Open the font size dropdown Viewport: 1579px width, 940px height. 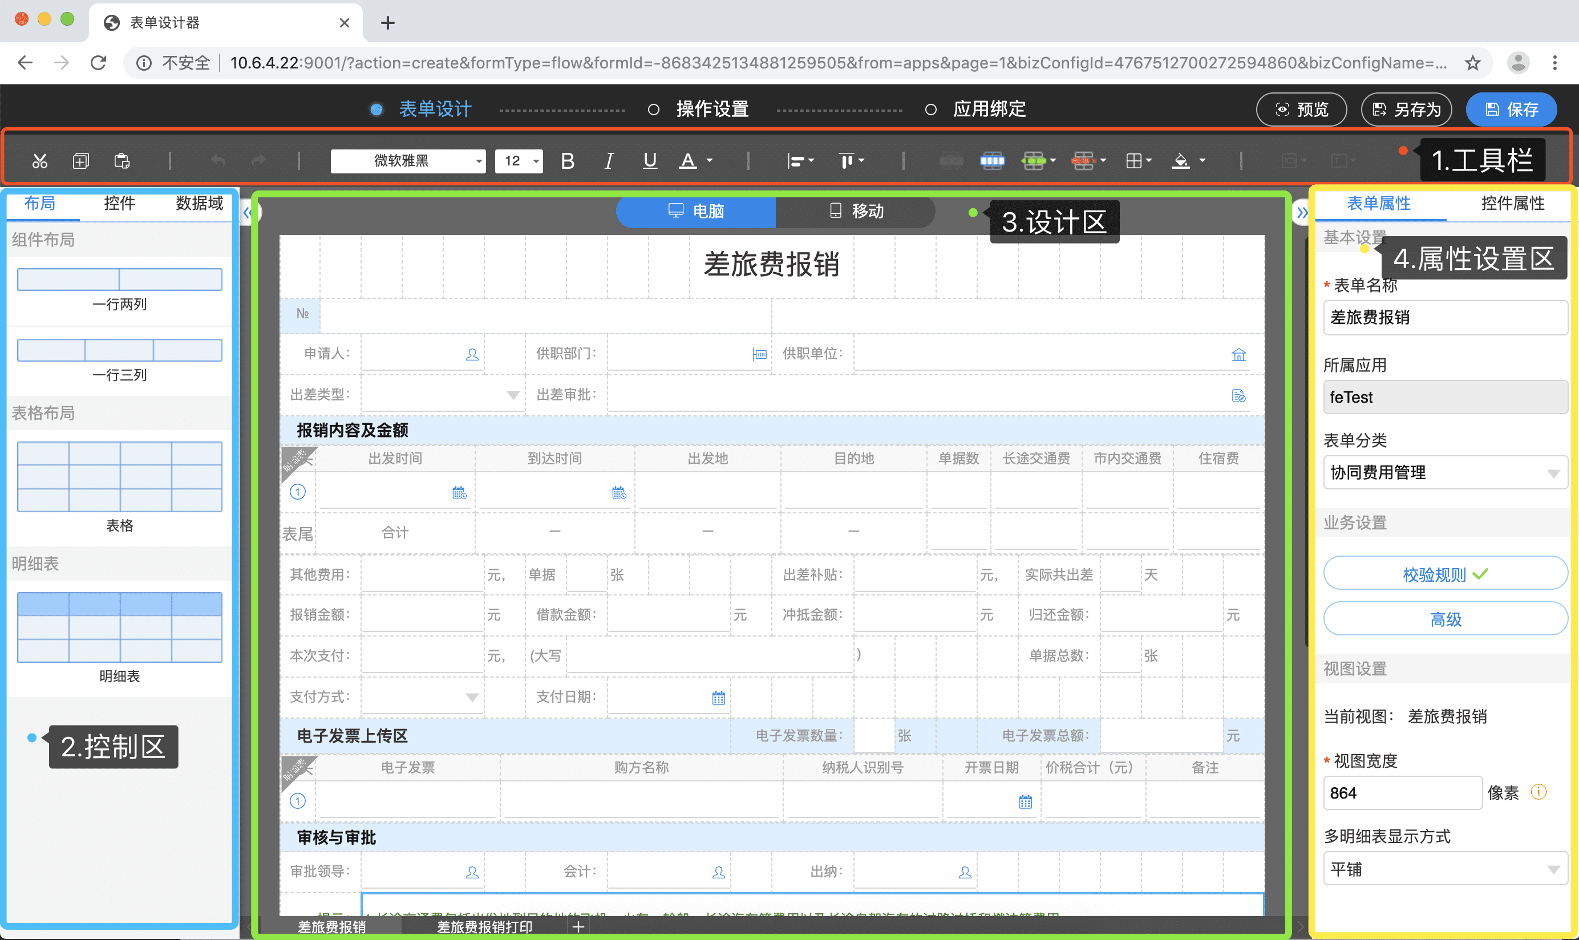click(519, 161)
